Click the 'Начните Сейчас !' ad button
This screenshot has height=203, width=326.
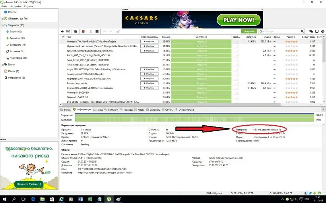point(29,184)
